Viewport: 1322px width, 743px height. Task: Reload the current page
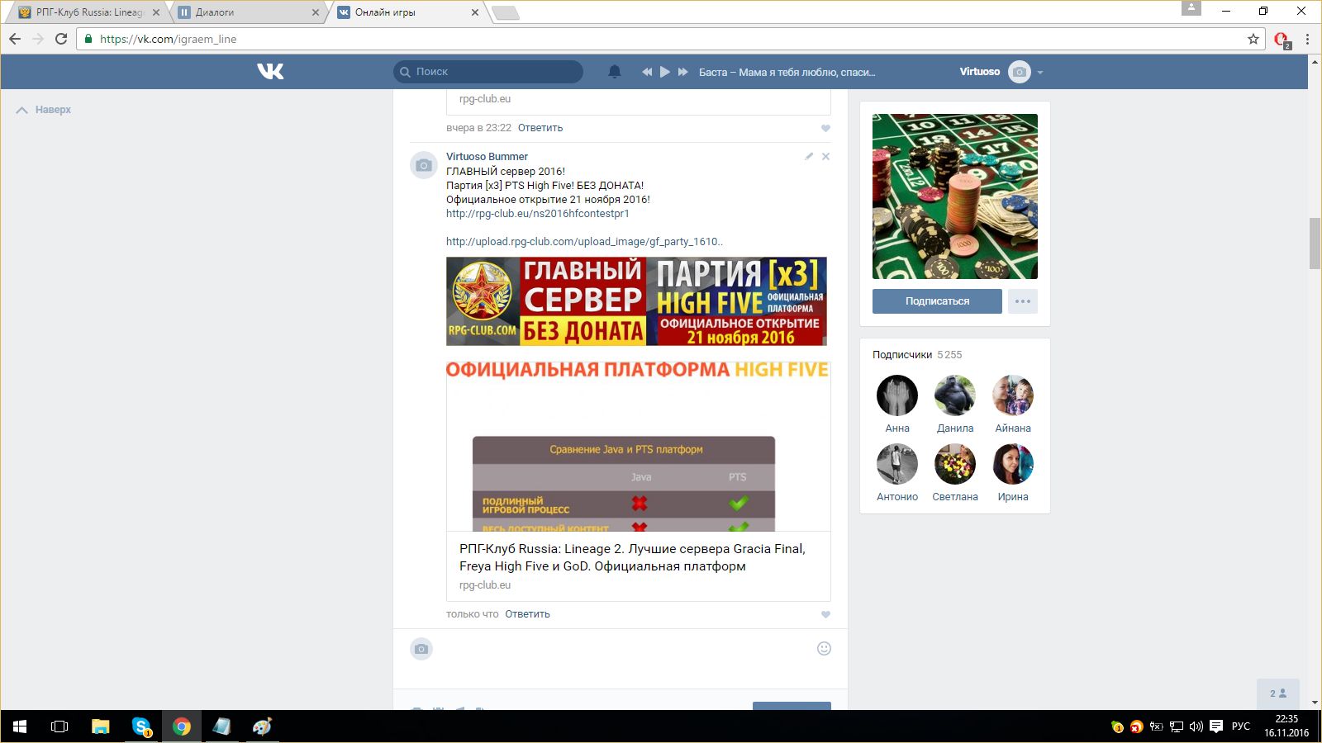coord(61,39)
